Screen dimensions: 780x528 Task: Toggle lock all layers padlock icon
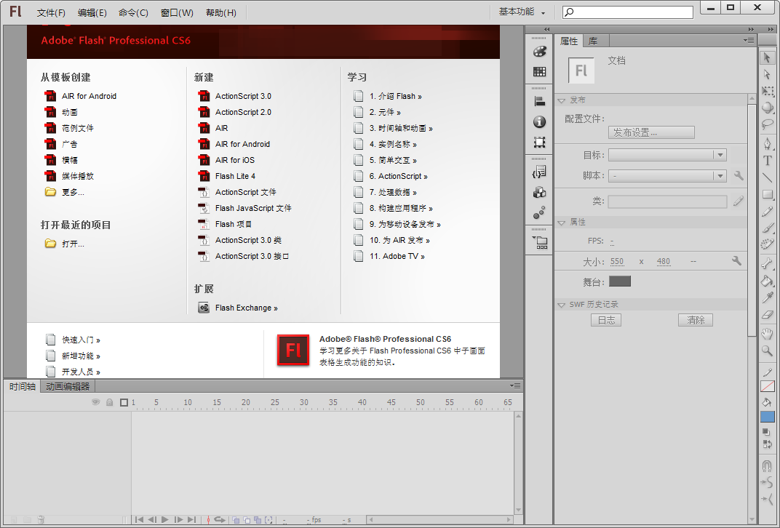coord(109,402)
